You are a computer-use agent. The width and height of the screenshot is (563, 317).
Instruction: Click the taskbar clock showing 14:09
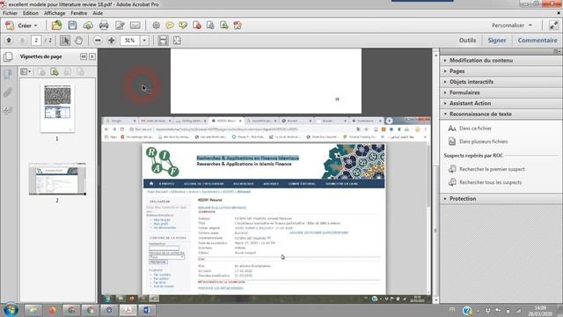click(x=540, y=311)
